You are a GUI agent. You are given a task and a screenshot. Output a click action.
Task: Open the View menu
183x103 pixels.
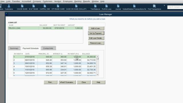coord(2,1)
